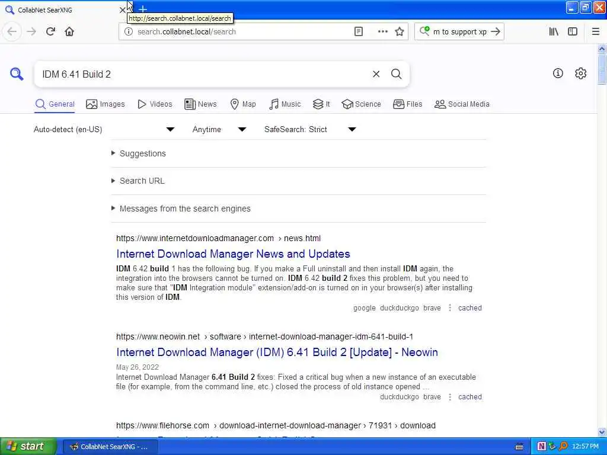Open cached version of internetdownloadmanager.com result
Viewport: 607px width, 455px height.
tap(470, 307)
